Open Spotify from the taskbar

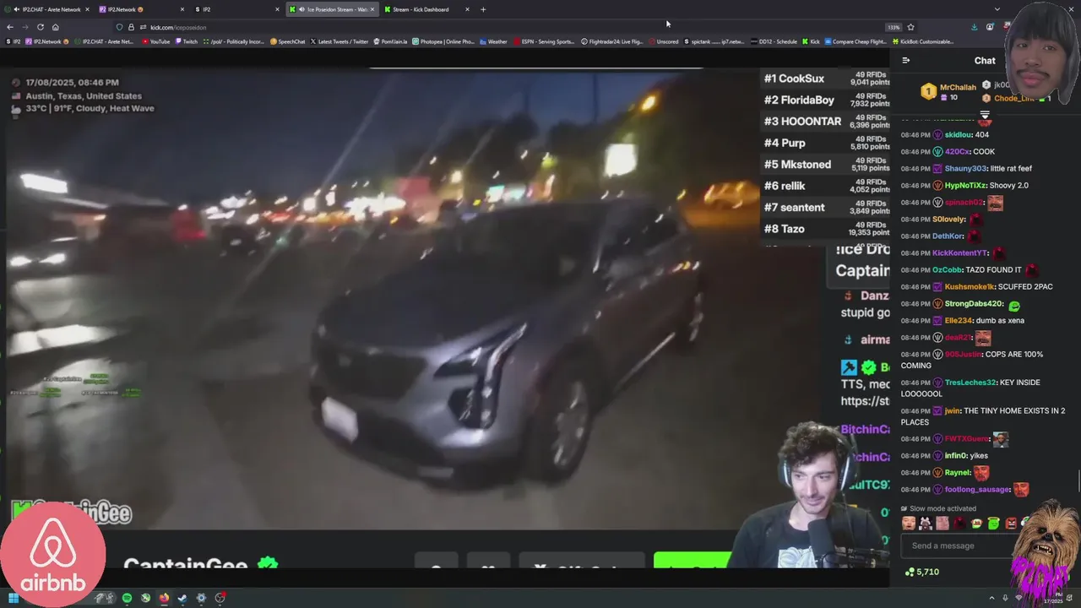click(x=127, y=598)
